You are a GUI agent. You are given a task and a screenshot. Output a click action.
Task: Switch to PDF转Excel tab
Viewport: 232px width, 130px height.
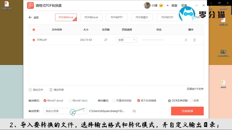91,17
